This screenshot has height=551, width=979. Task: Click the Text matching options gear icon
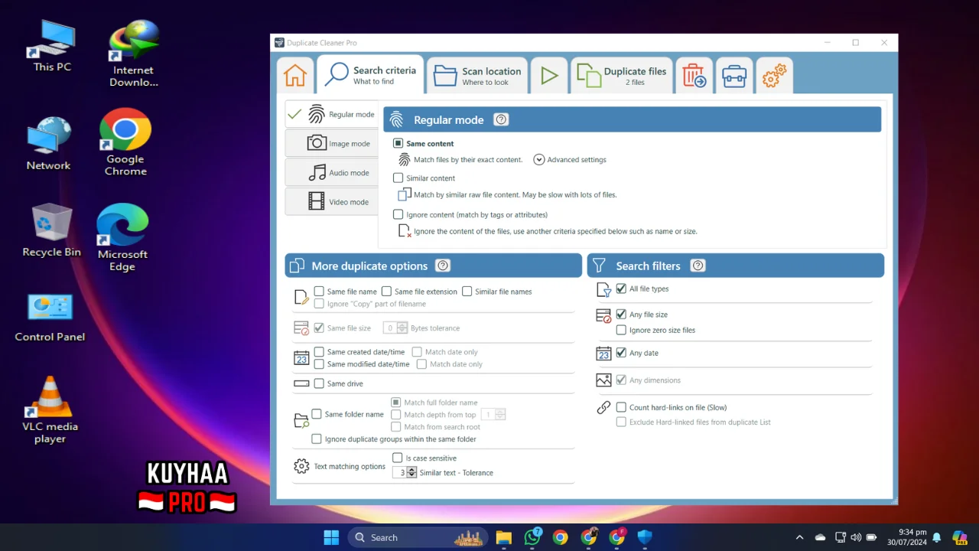(301, 466)
